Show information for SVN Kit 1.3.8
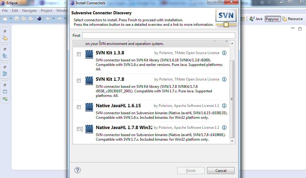The height and width of the screenshot is (178, 306). pyautogui.click(x=224, y=53)
